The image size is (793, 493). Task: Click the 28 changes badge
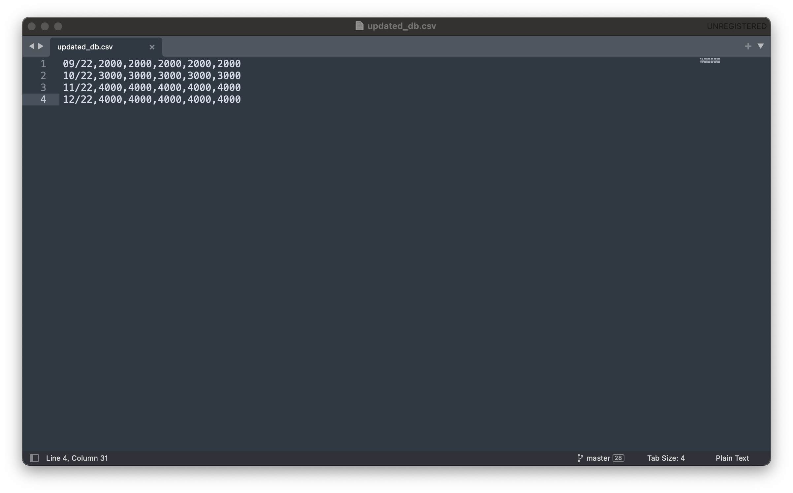618,458
